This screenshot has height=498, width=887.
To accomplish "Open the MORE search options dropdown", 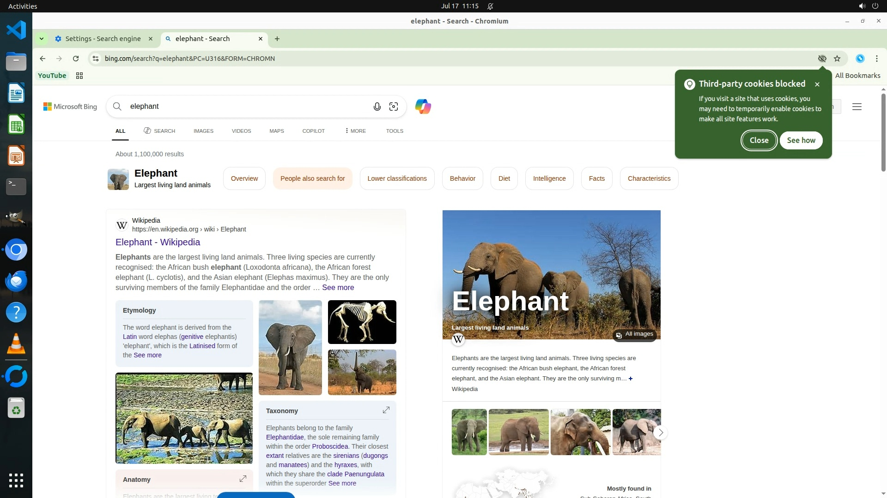I will pos(355,131).
